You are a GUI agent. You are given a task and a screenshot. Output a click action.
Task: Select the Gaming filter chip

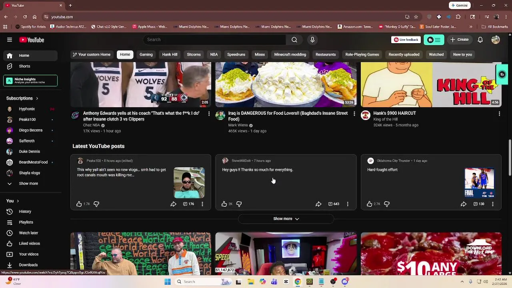click(x=146, y=54)
